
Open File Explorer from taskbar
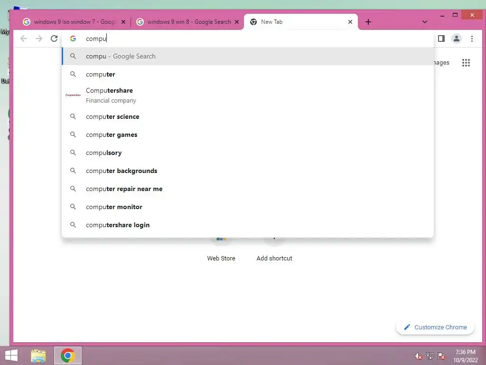[38, 355]
